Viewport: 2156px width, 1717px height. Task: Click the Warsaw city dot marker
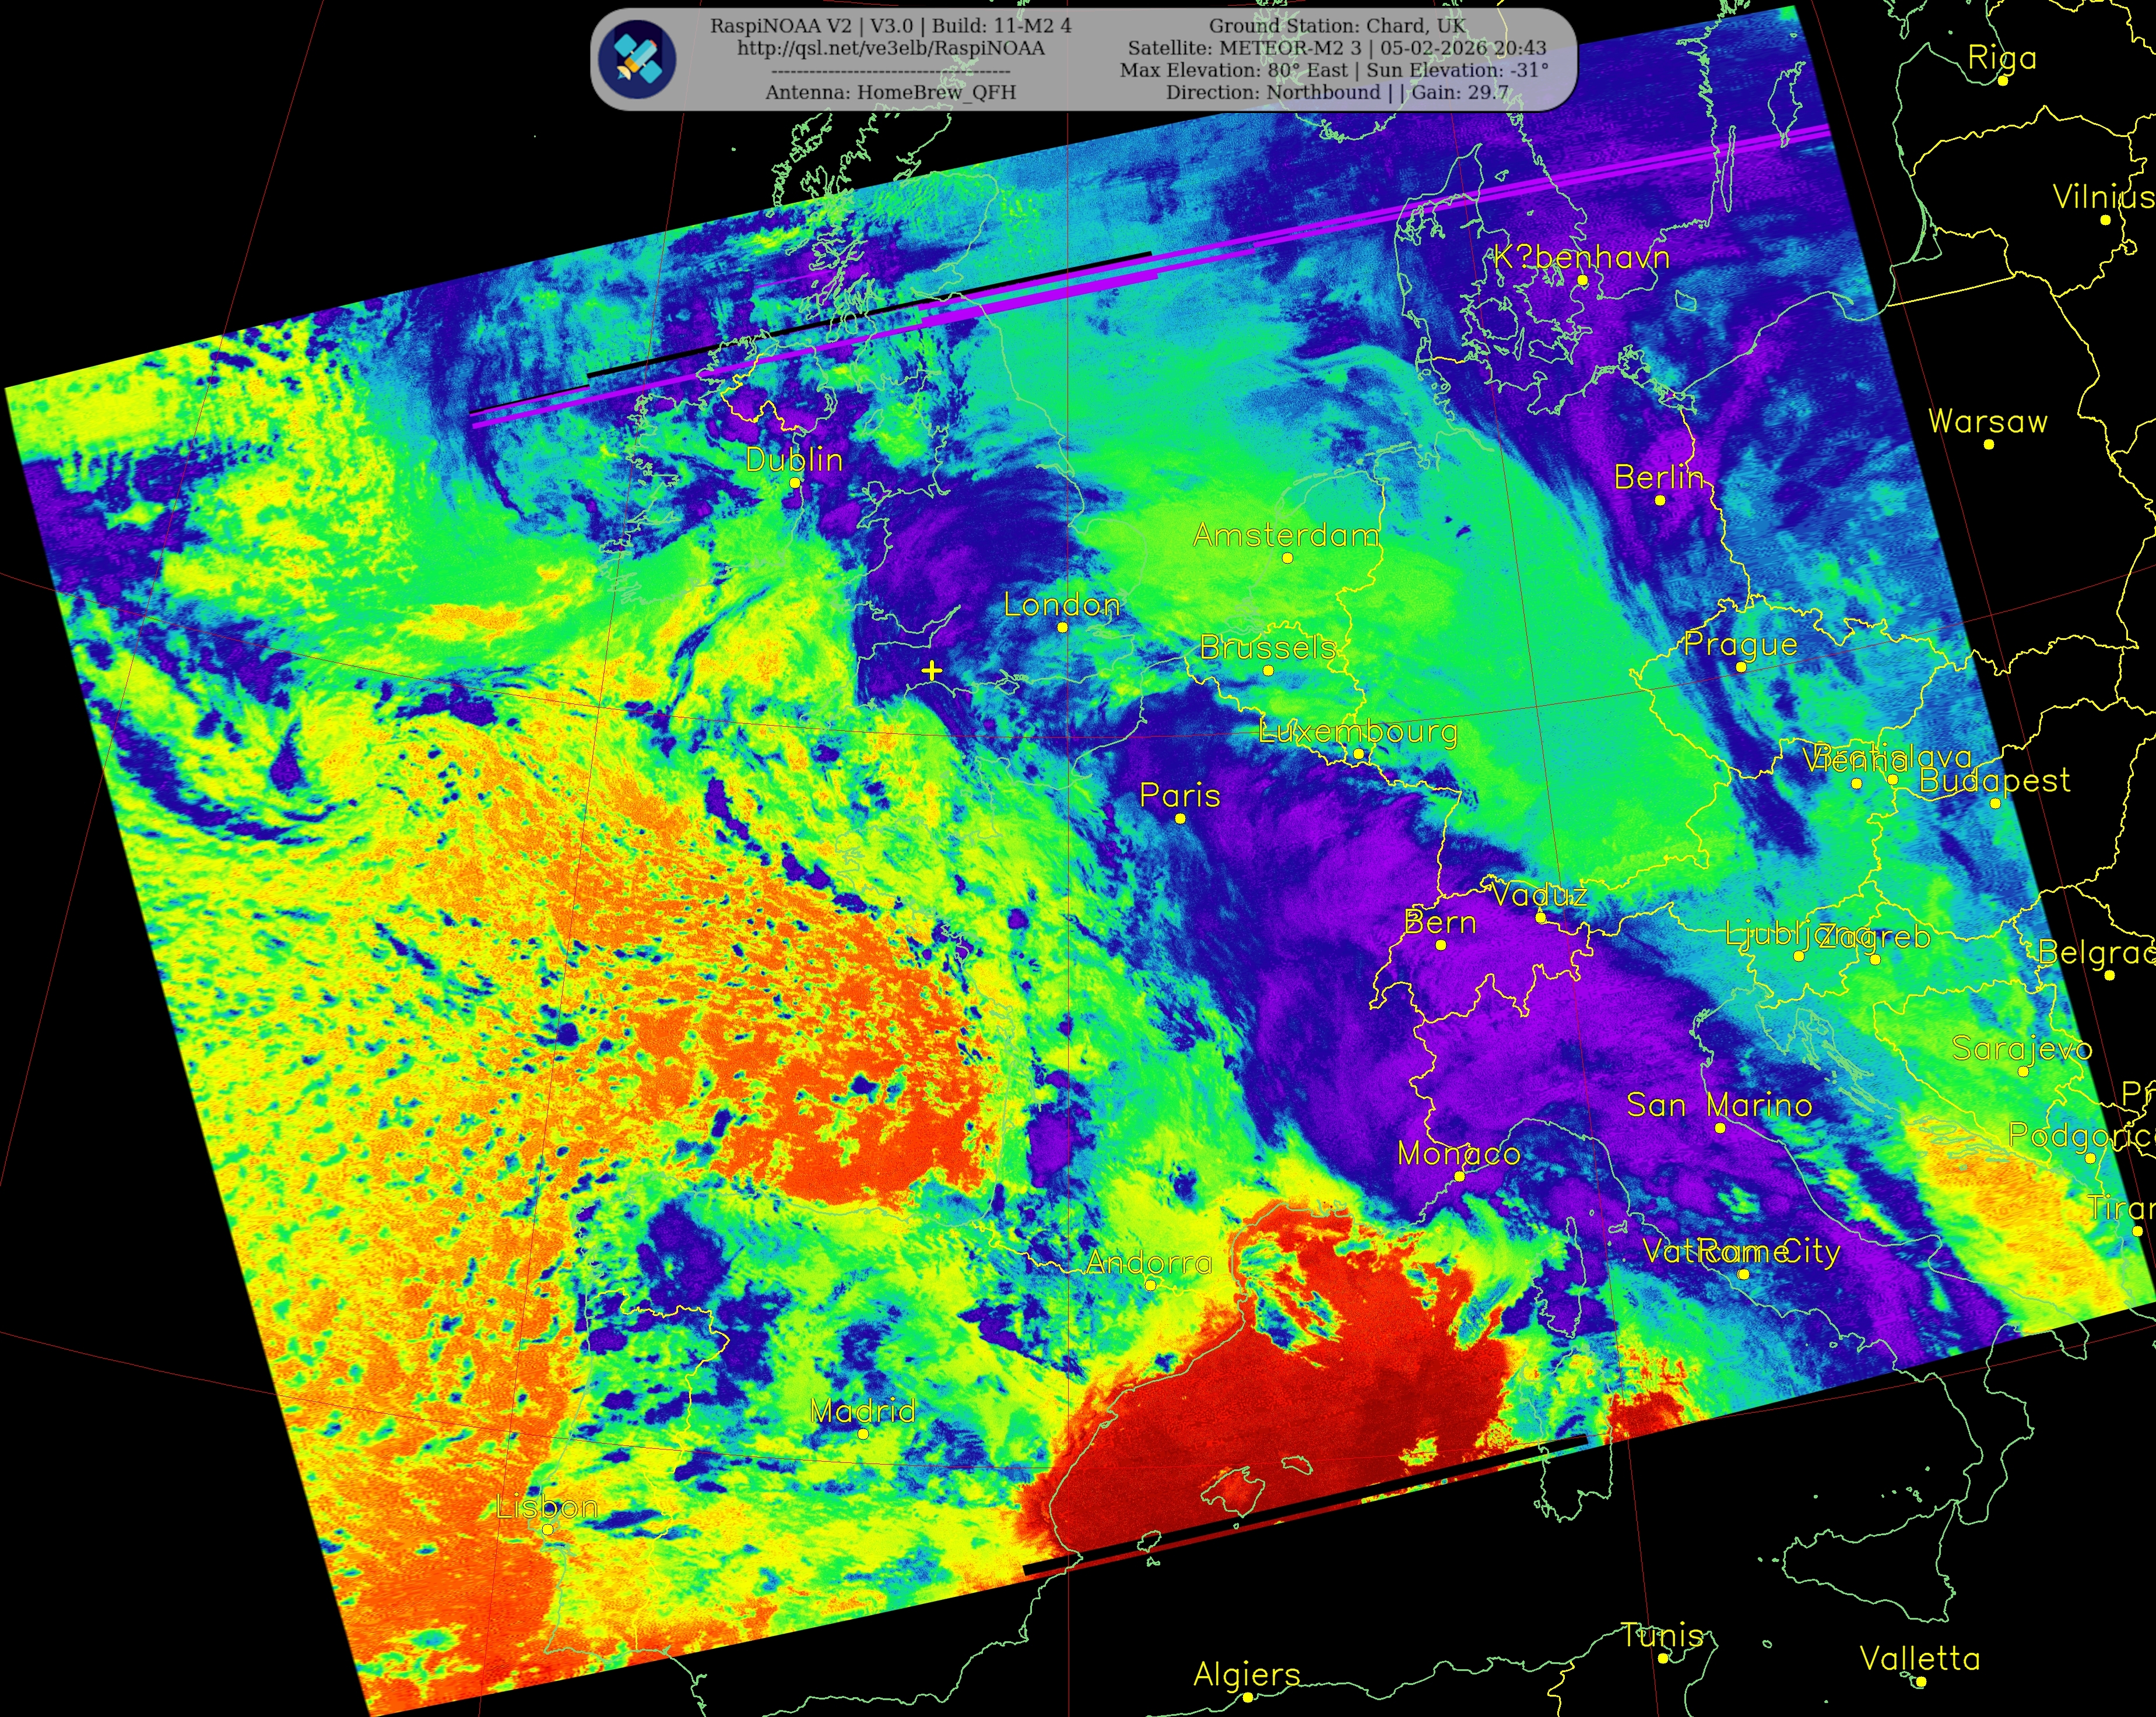point(1988,444)
